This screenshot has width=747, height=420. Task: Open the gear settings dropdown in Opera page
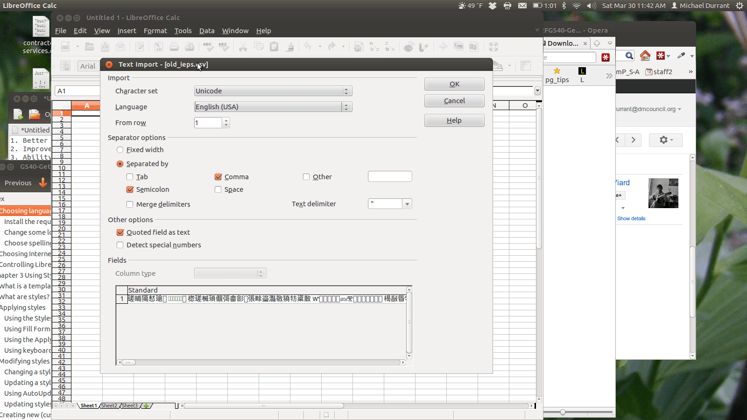[666, 140]
